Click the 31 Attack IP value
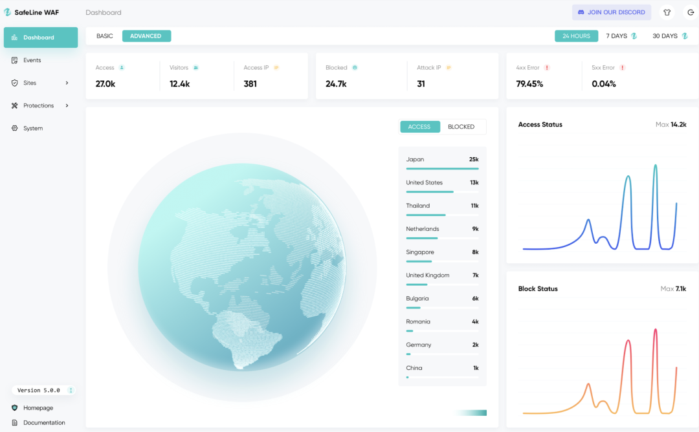Viewport: 699px width, 432px height. pos(421,83)
